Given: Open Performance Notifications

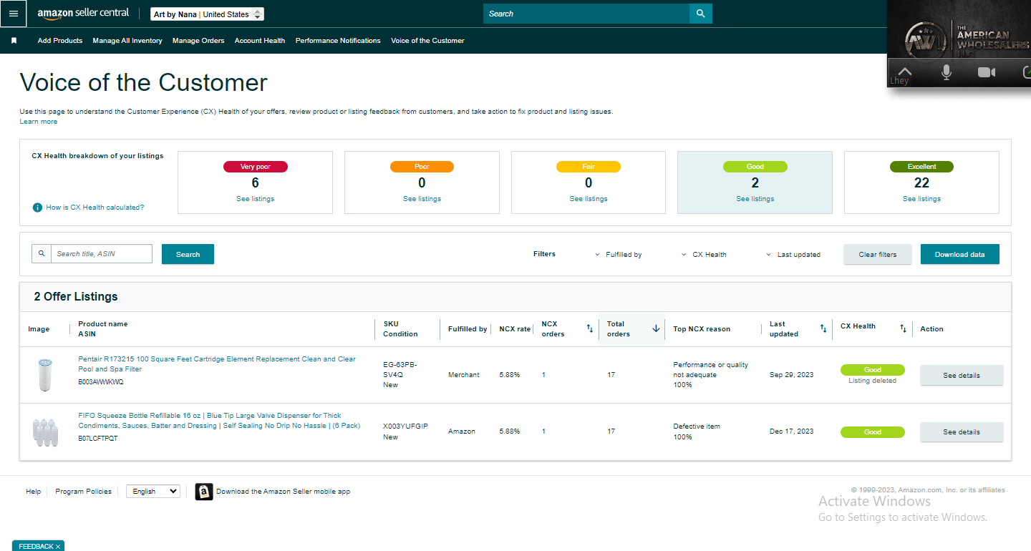Looking at the screenshot, I should [338, 41].
